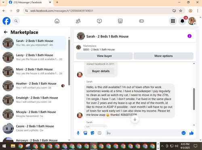Open Emaleigh conversation in list
This screenshot has width=202, height=150.
[34, 100]
